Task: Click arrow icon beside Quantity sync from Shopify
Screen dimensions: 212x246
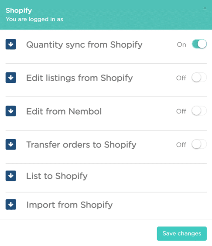Action: pos(11,44)
